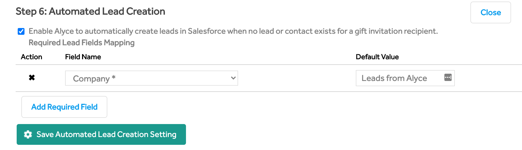Click the 'Step 6: Automated Lead Creation' heading
Viewport: 522px width, 150px height.
90,11
